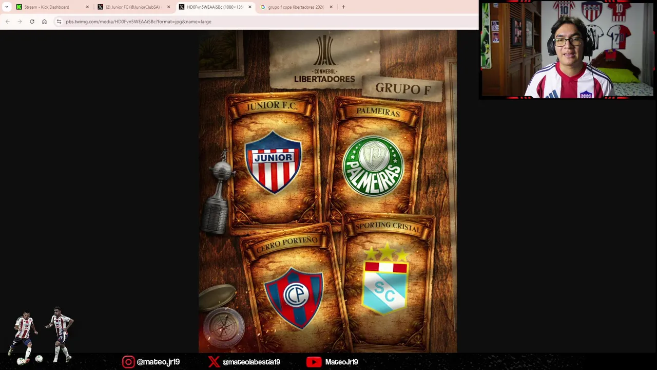Screen dimensions: 657x370
Task: Click the MateoJr19 YouTube channel name
Action: point(341,362)
